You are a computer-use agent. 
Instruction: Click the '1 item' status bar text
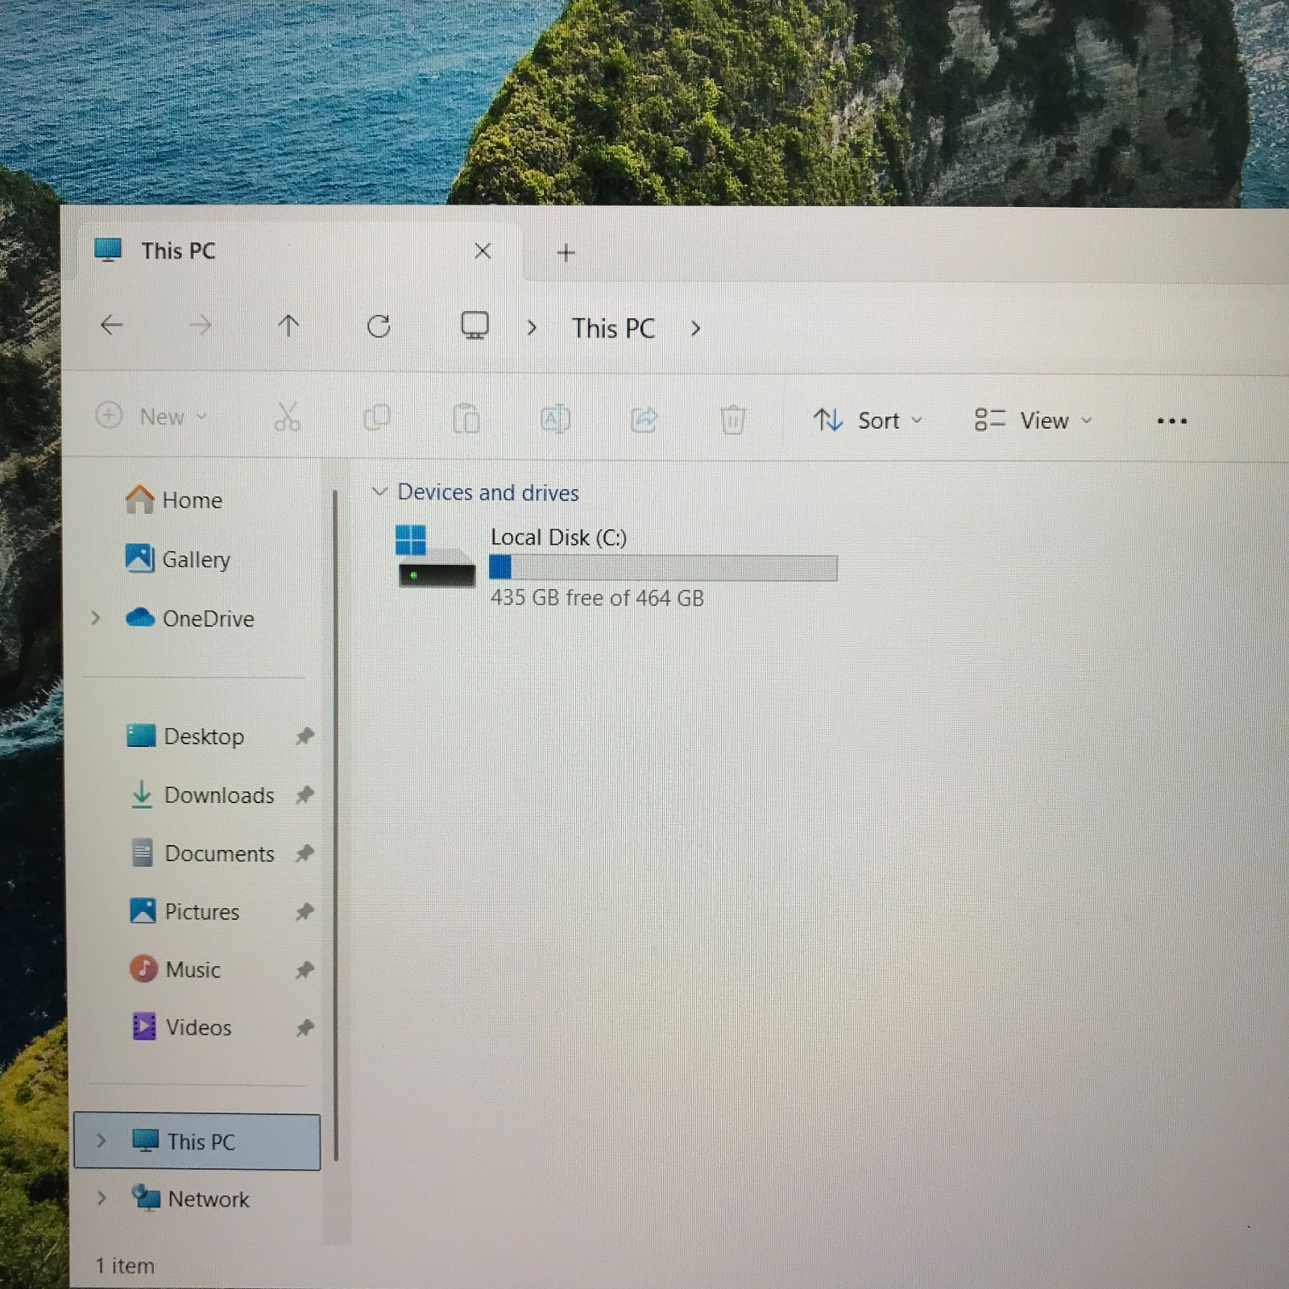pyautogui.click(x=125, y=1266)
